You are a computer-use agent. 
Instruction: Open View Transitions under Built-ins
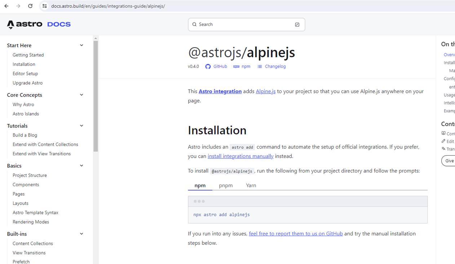pyautogui.click(x=29, y=253)
